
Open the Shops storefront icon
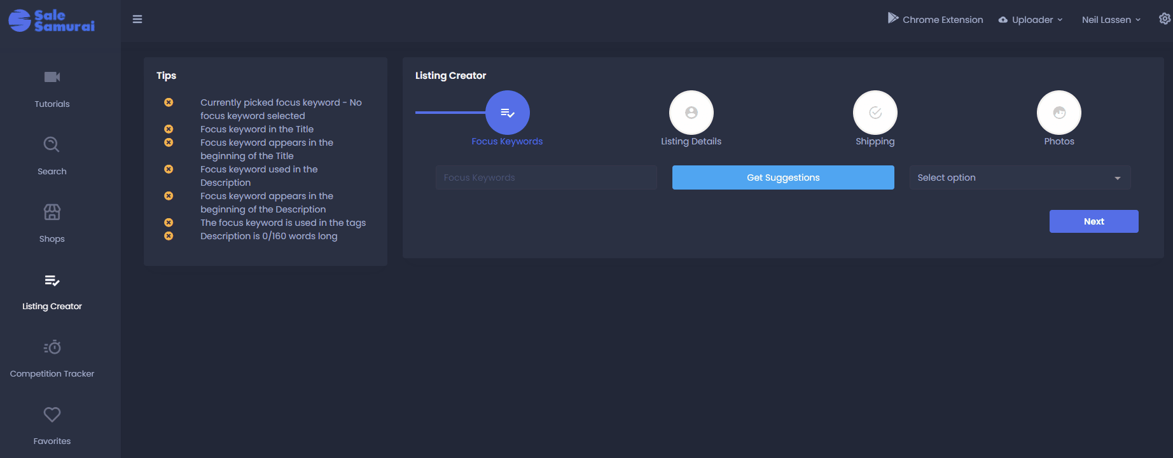click(x=52, y=212)
